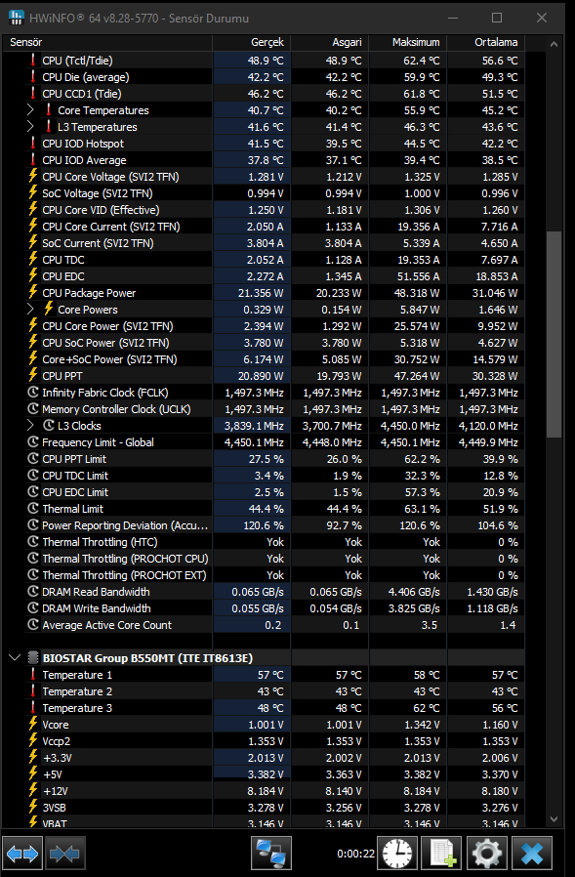Click the lightning icon beside CPU TDC

(x=33, y=260)
